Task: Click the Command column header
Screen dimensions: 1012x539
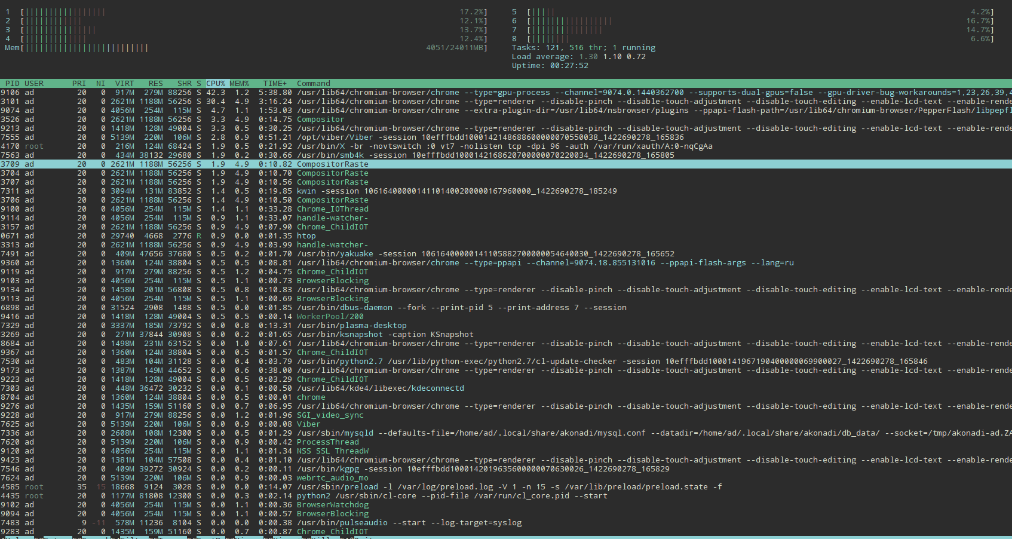Action: click(x=314, y=84)
